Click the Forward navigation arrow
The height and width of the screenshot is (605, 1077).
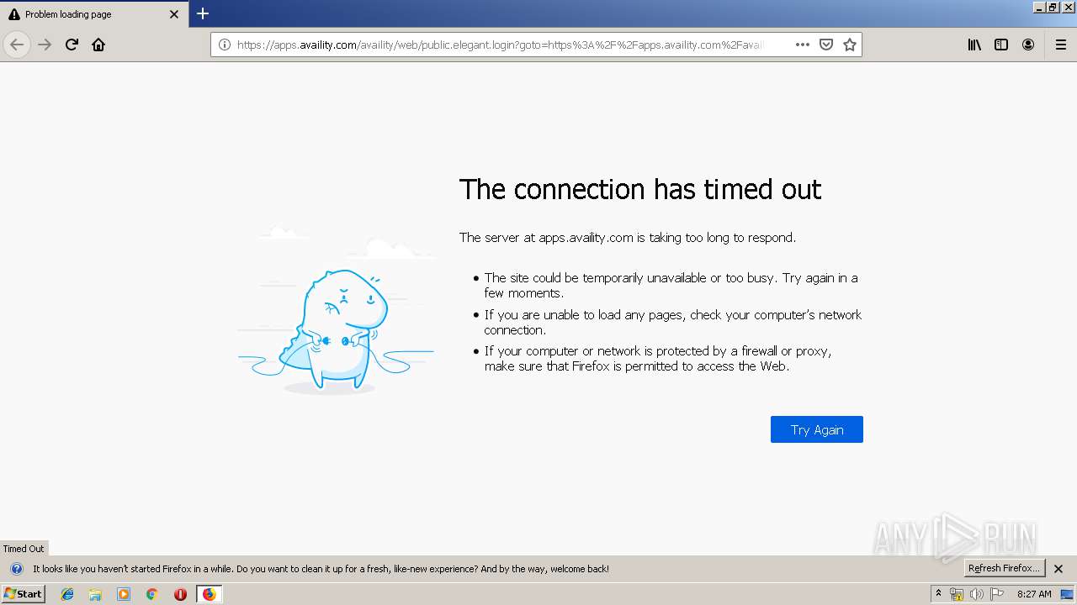click(45, 45)
